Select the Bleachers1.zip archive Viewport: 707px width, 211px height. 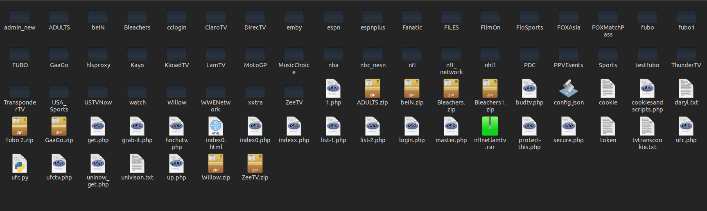[x=490, y=88]
